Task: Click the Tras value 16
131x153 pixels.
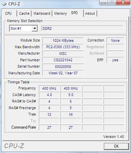Action: [71, 114]
